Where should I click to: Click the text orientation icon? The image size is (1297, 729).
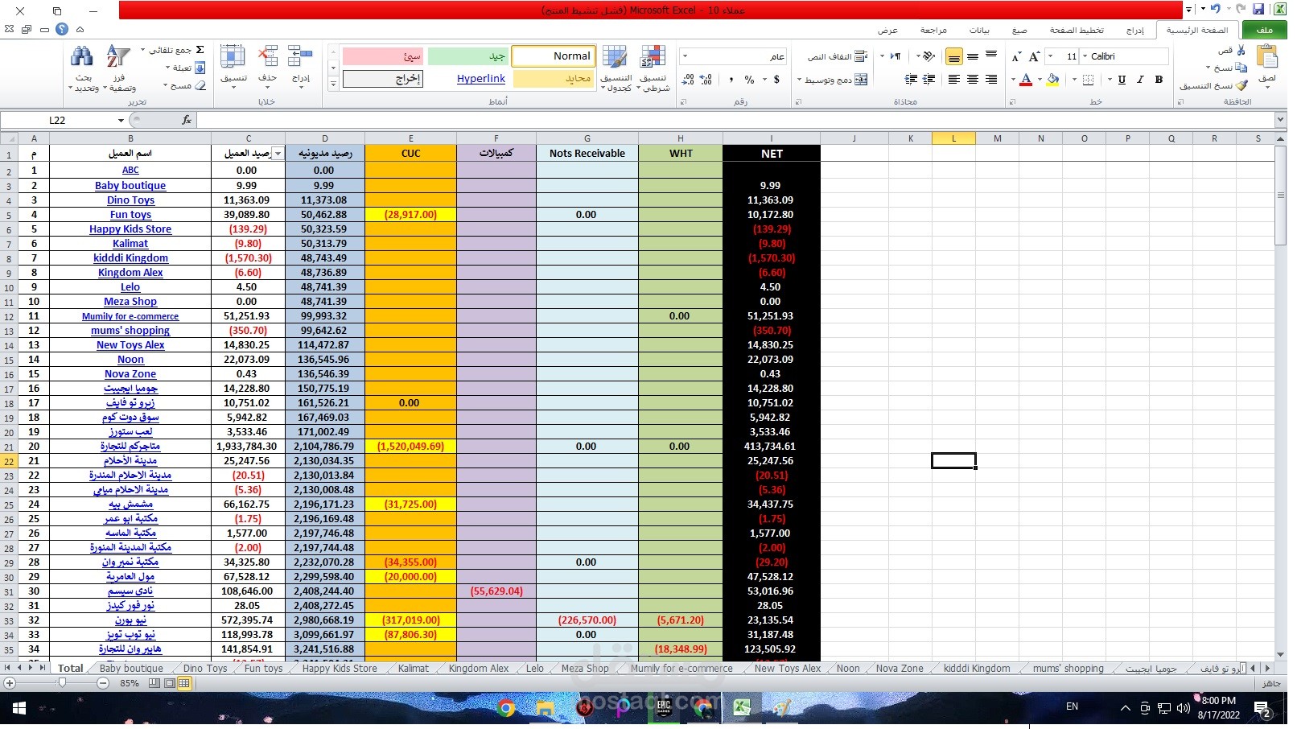(928, 56)
